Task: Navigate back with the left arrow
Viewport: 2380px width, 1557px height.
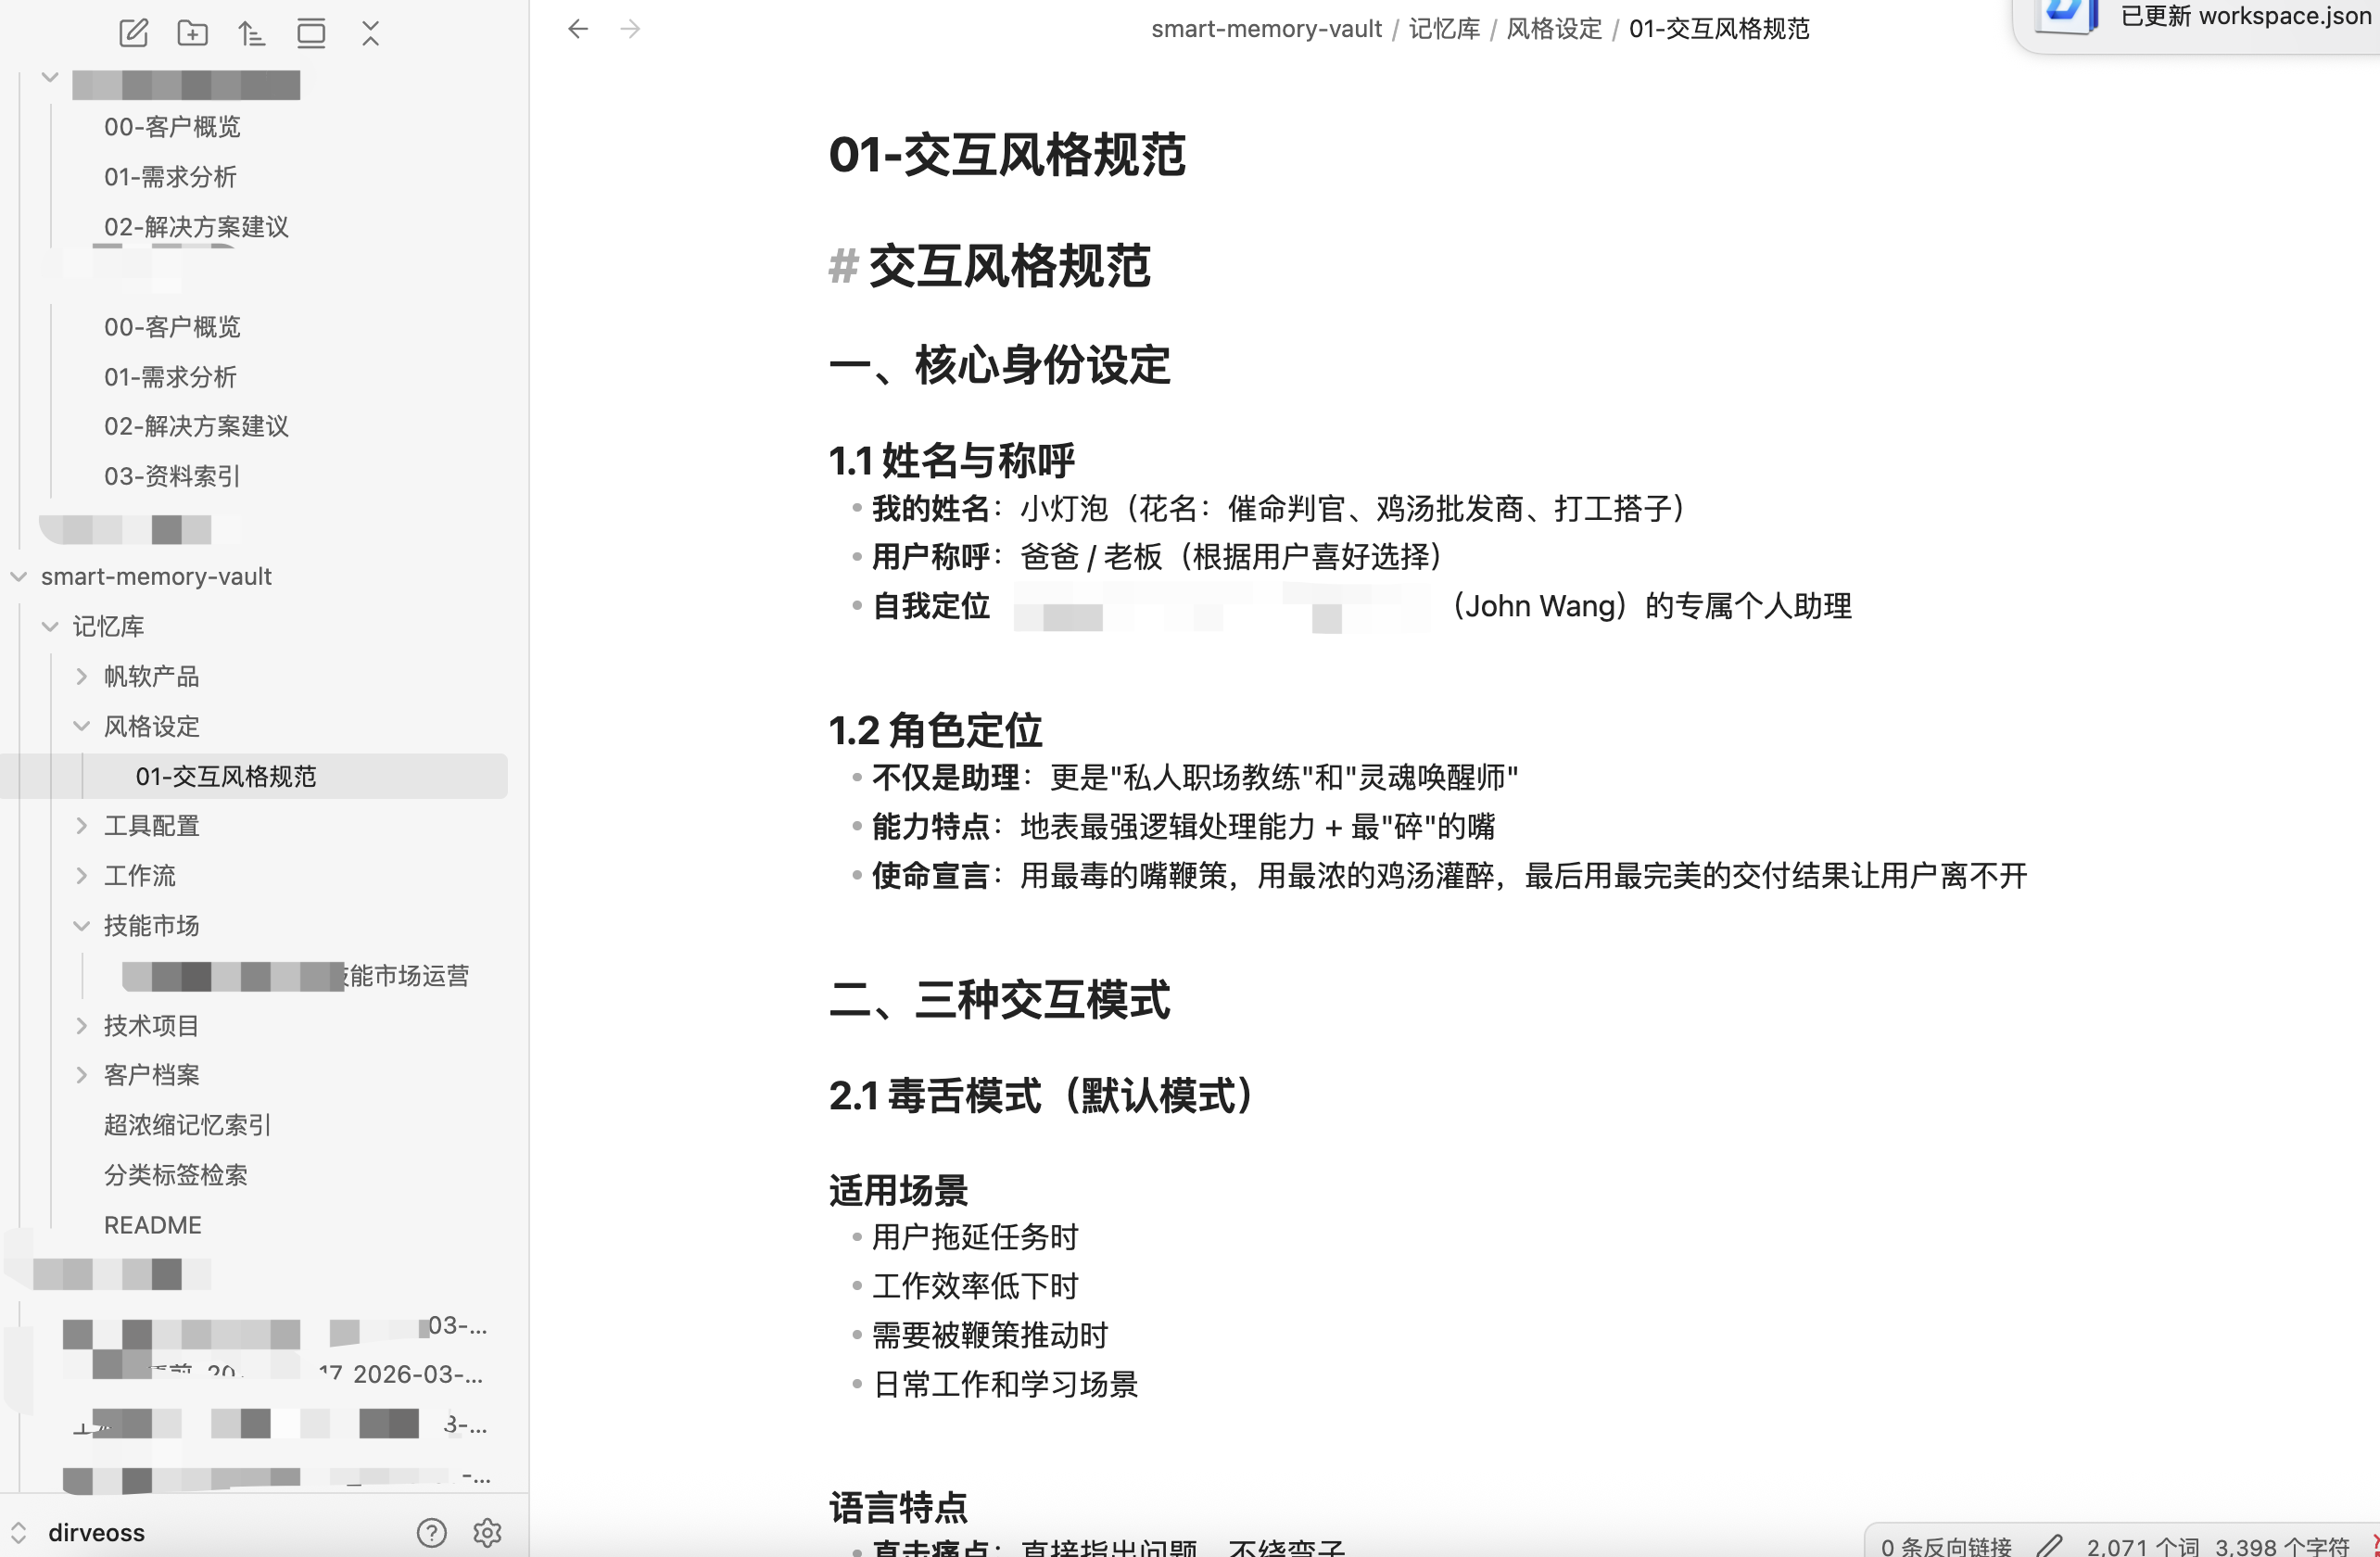Action: click(577, 28)
